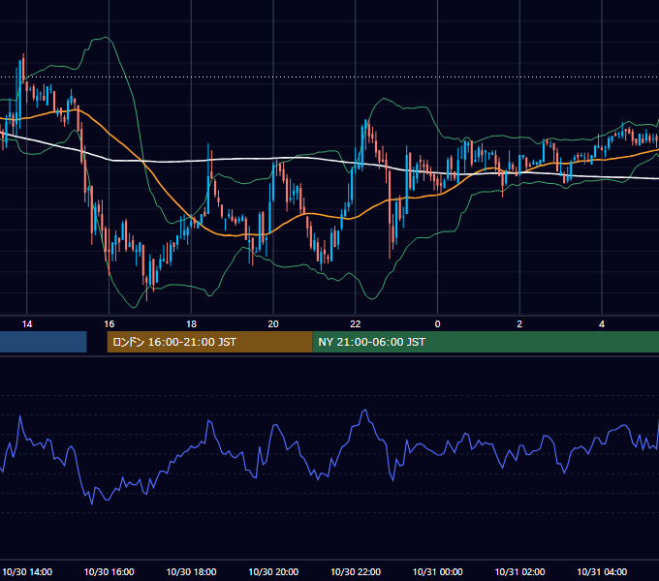The width and height of the screenshot is (659, 581).
Task: Click the 14 hour axis label
Action: click(27, 324)
